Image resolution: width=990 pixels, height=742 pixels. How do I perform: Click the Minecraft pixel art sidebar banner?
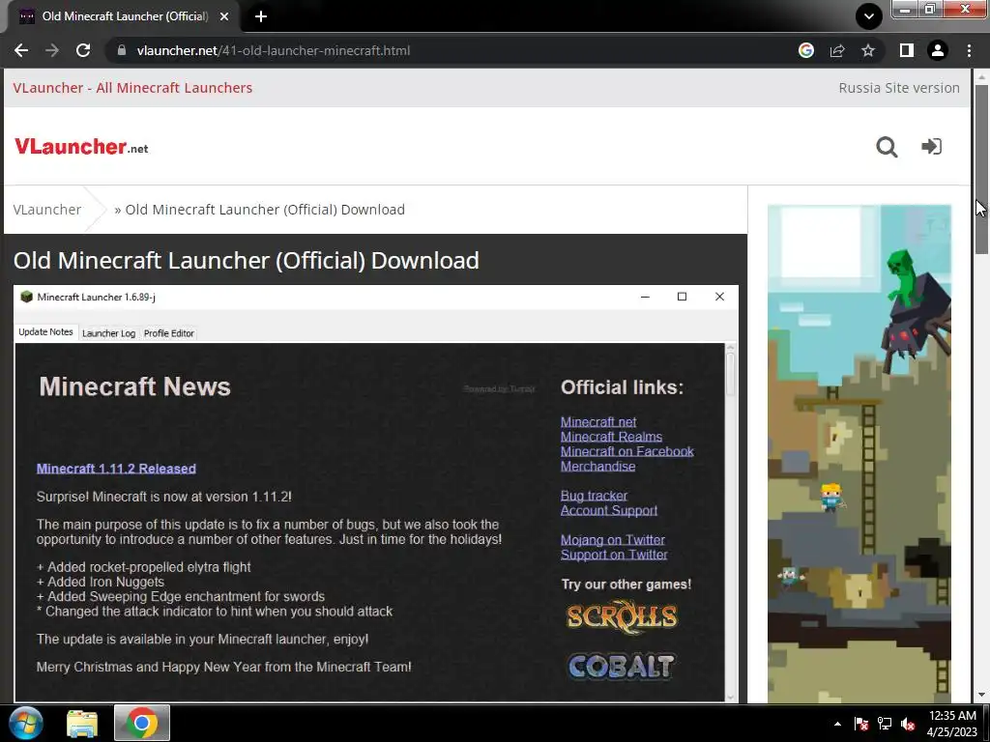point(859,453)
